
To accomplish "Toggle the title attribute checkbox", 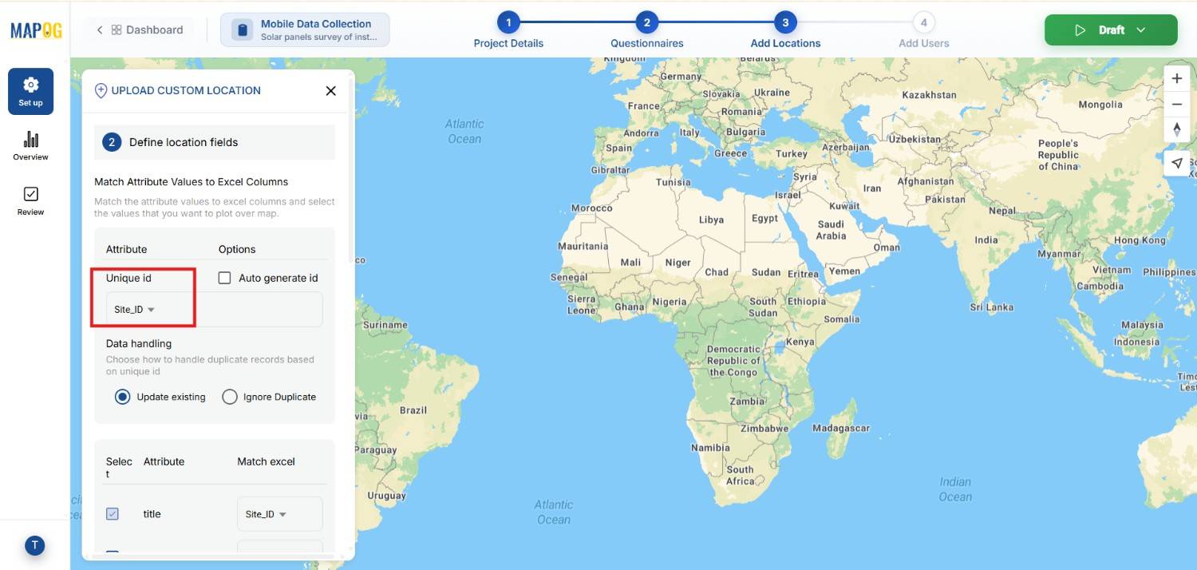I will [113, 514].
